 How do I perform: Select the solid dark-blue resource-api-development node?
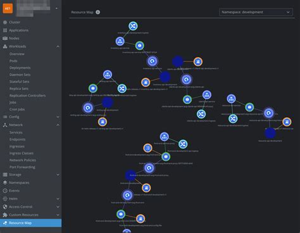click(x=270, y=133)
